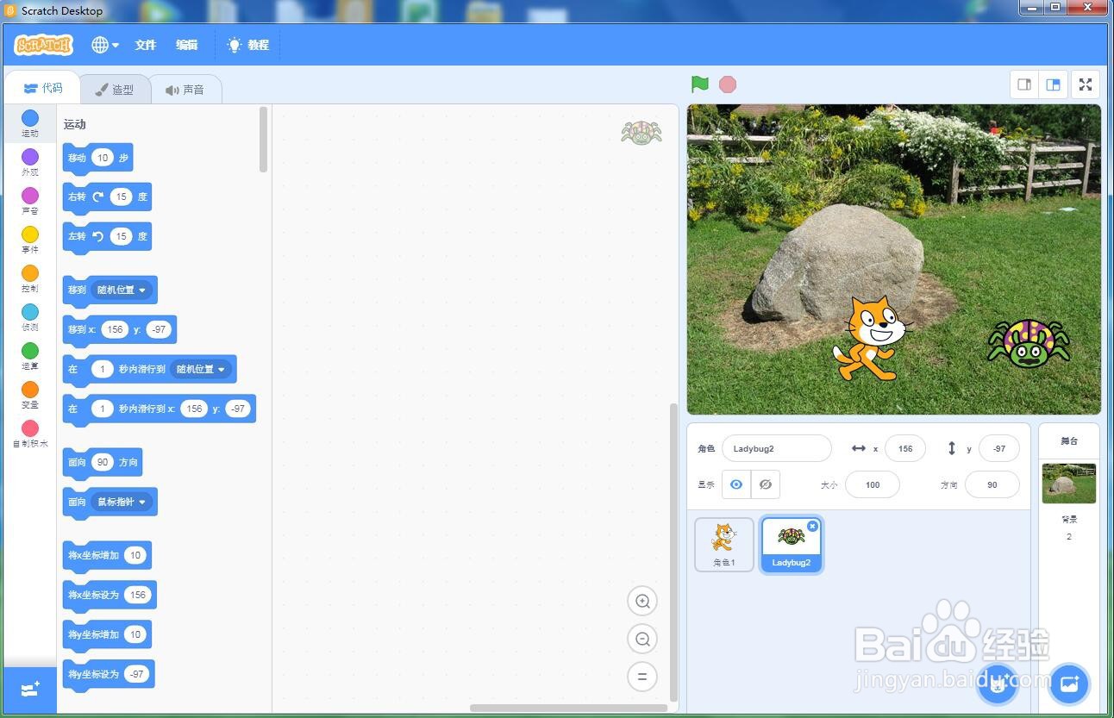1114x718 pixels.
Task: Click the vertical scrollbar of workspace
Action: tap(674, 552)
